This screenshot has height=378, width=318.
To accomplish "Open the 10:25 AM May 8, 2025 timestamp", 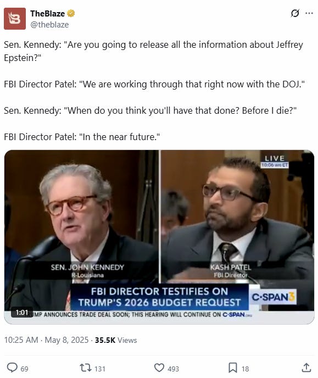I will (46, 340).
